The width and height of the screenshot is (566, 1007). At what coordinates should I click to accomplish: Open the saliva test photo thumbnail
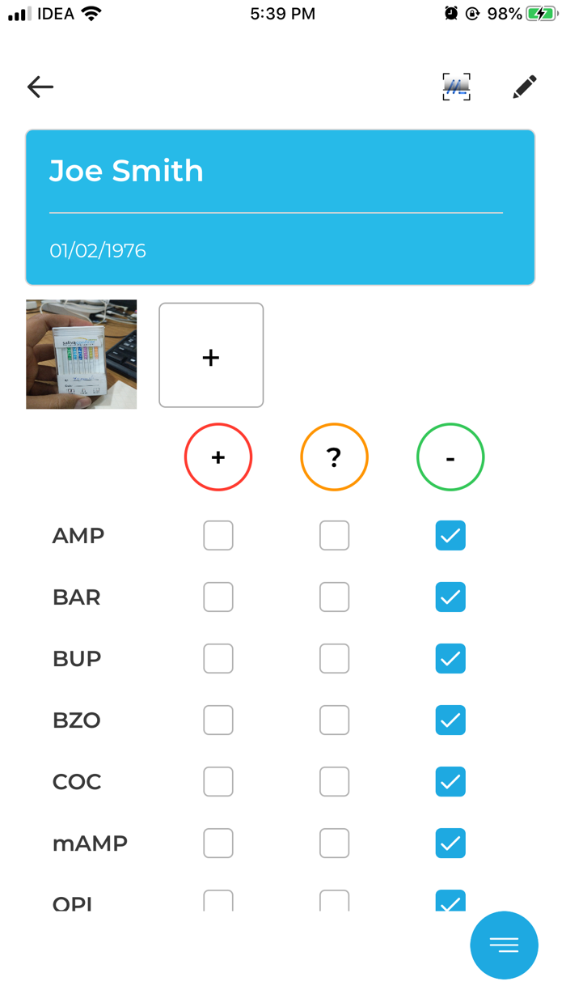81,355
